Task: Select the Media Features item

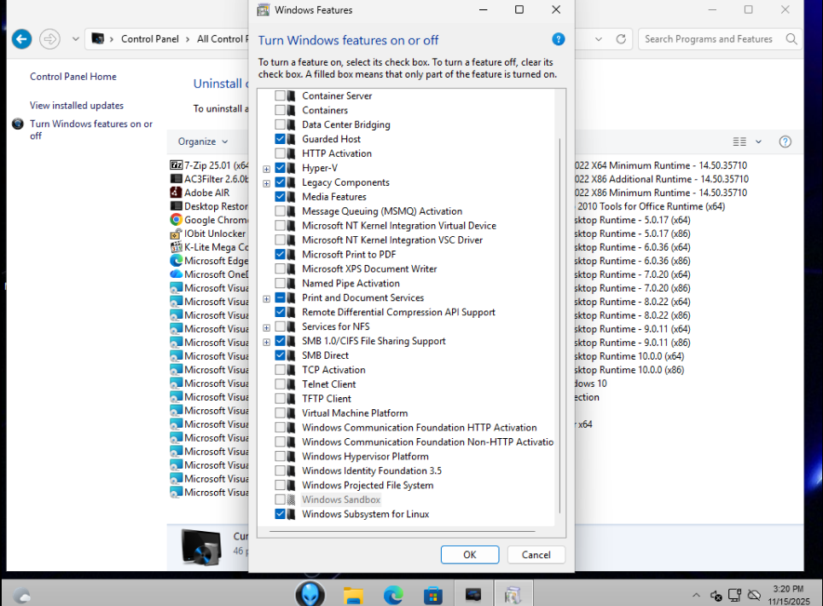Action: pos(333,197)
